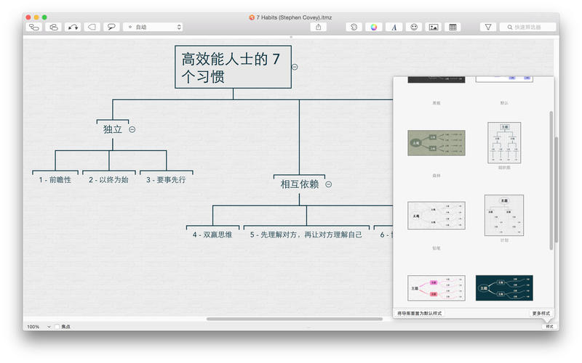This screenshot has height=363, width=582.
Task: Toggle the 焦点 focus checkbox
Action: pyautogui.click(x=57, y=327)
